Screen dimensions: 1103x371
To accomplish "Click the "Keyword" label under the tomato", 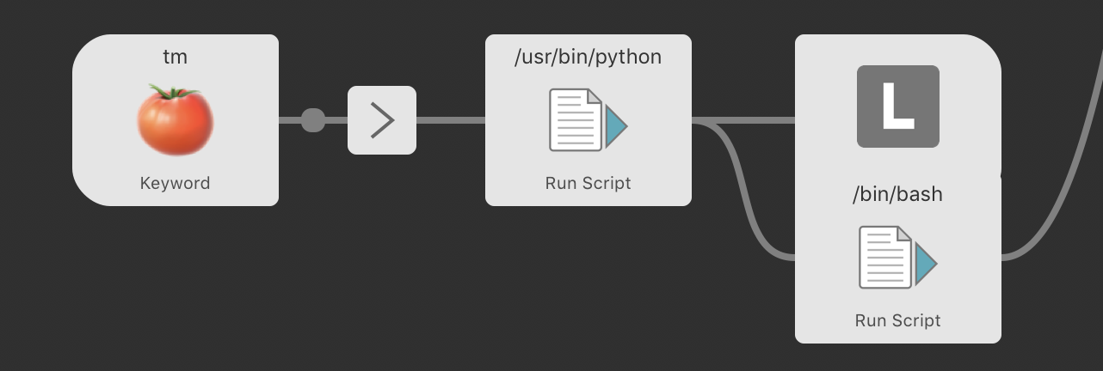I will click(176, 183).
